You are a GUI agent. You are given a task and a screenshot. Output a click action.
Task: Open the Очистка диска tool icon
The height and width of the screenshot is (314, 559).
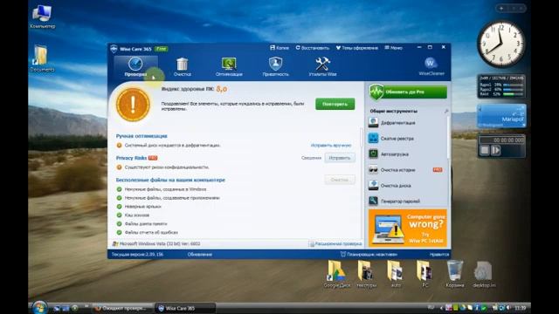[x=373, y=185]
